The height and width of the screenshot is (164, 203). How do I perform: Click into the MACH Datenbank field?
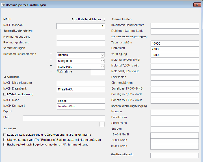81,89
